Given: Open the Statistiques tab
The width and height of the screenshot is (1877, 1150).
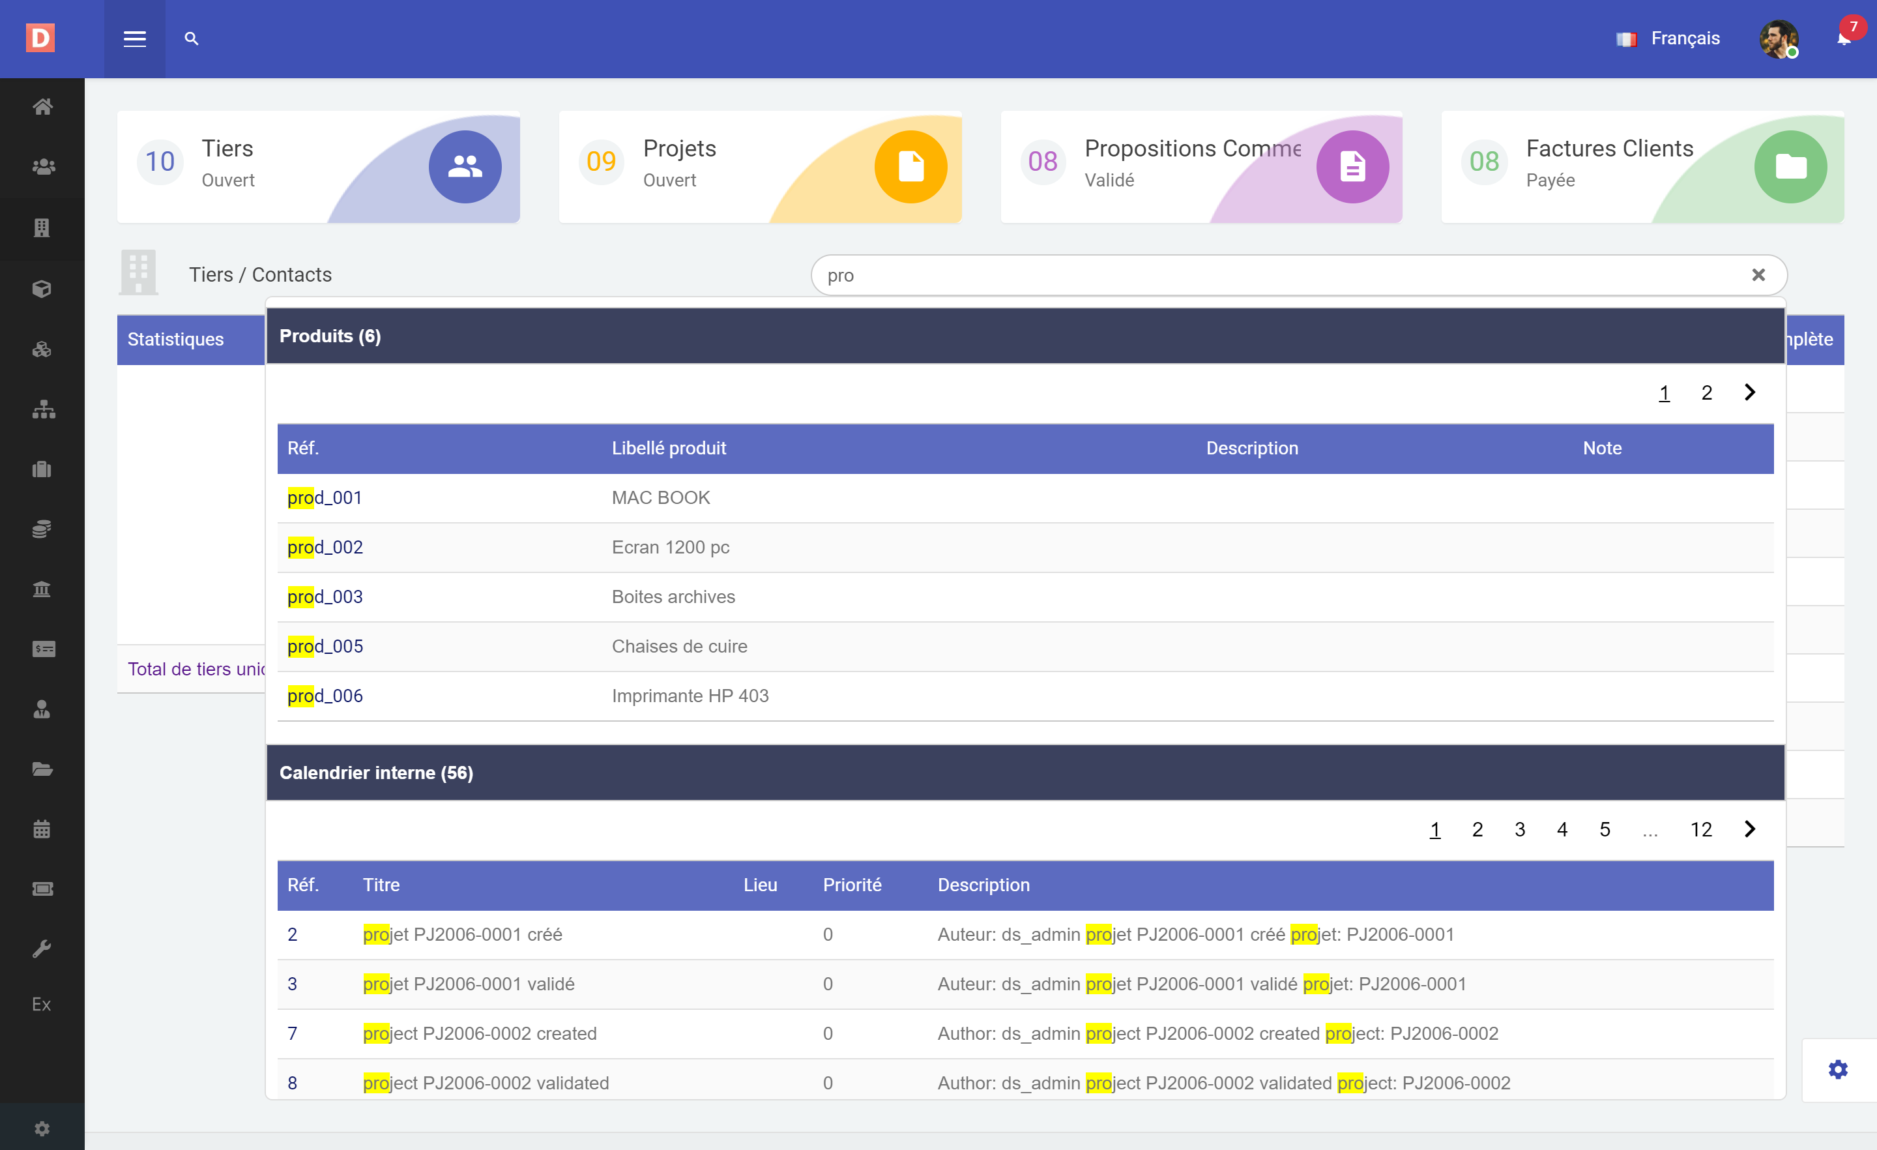Looking at the screenshot, I should (176, 339).
